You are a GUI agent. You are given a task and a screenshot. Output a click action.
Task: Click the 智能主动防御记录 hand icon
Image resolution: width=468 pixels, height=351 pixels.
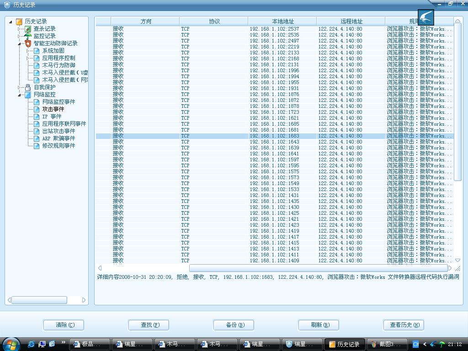pos(28,43)
